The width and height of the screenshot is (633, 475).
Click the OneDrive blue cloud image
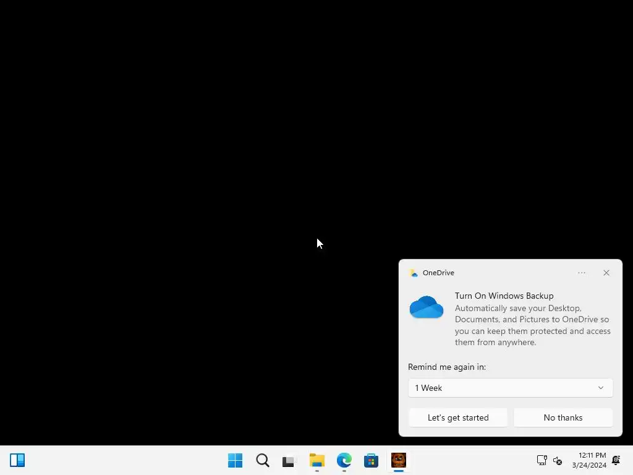coord(427,307)
